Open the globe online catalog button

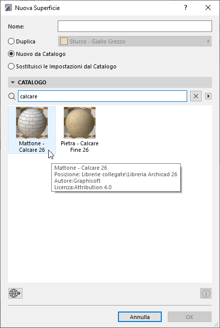tap(15, 293)
